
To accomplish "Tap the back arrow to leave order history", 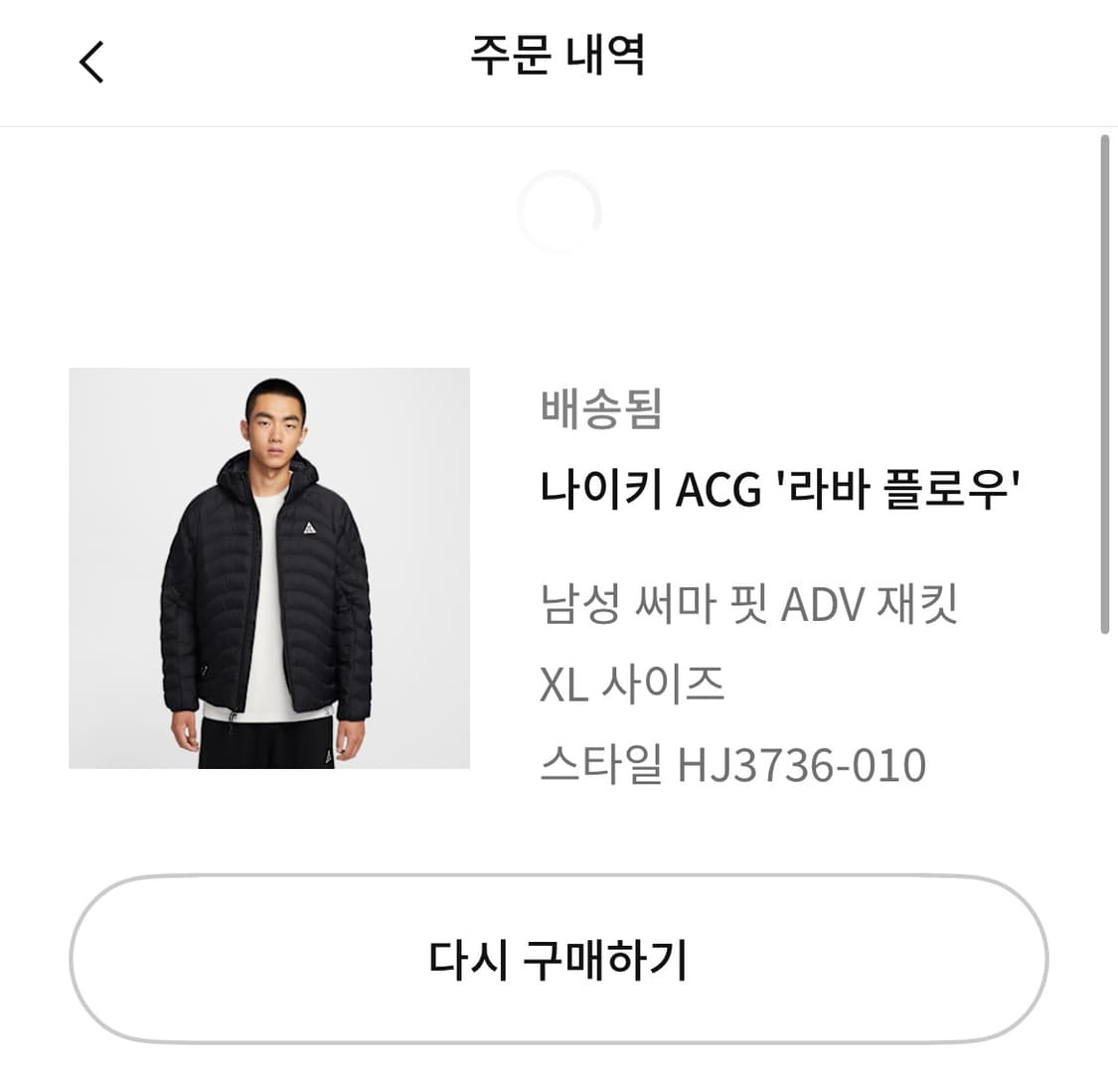I will 91,62.
